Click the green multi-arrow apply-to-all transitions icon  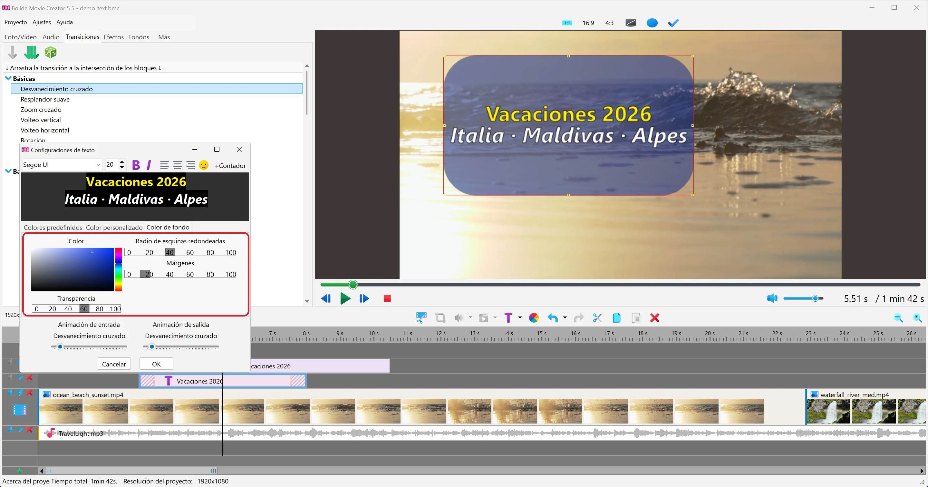tap(31, 53)
